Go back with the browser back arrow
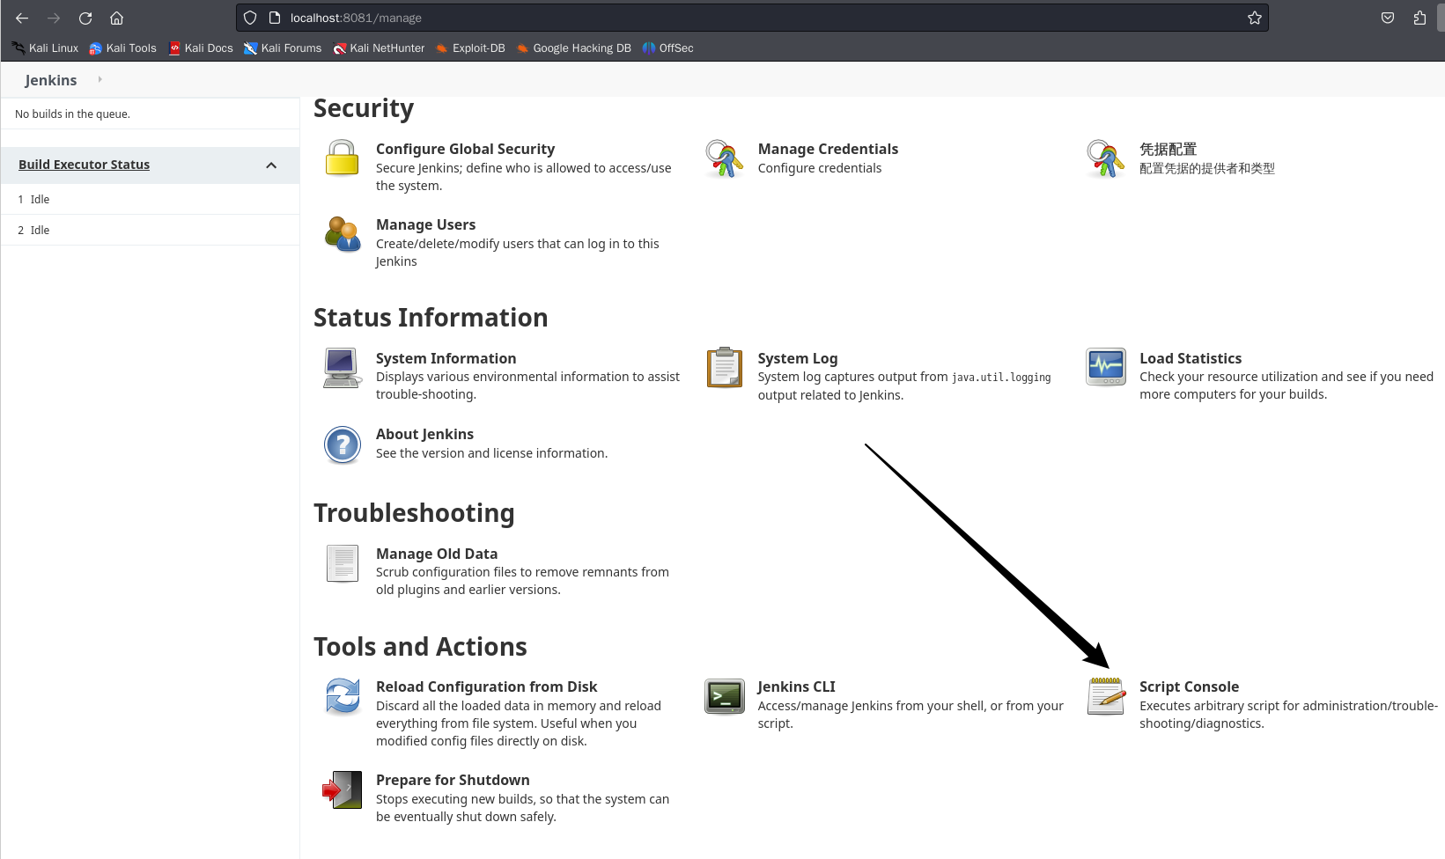Image resolution: width=1445 pixels, height=859 pixels. pyautogui.click(x=22, y=18)
